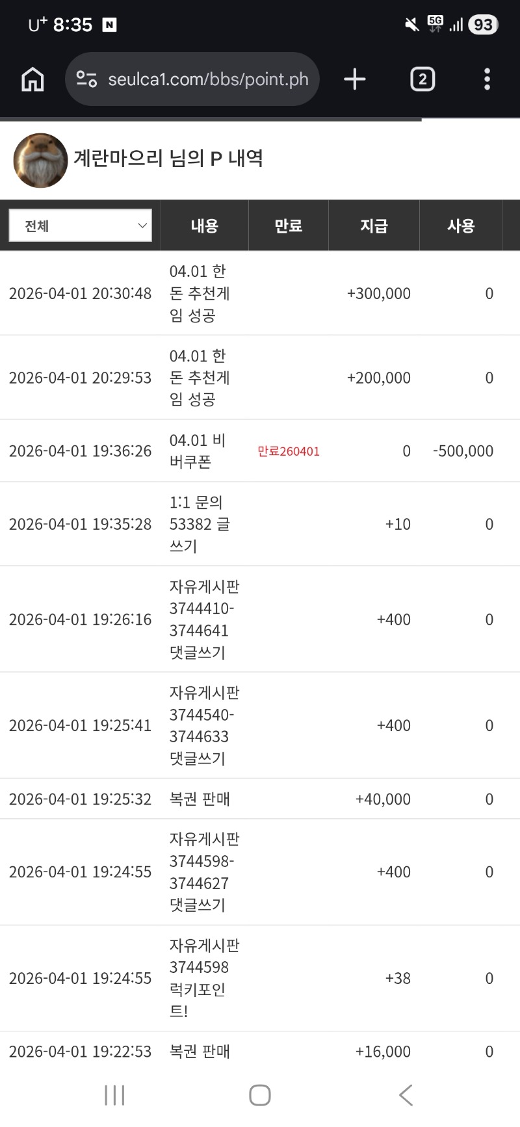This screenshot has width=520, height=1127.
Task: Open the tab switcher showing 2 tabs
Action: click(422, 79)
